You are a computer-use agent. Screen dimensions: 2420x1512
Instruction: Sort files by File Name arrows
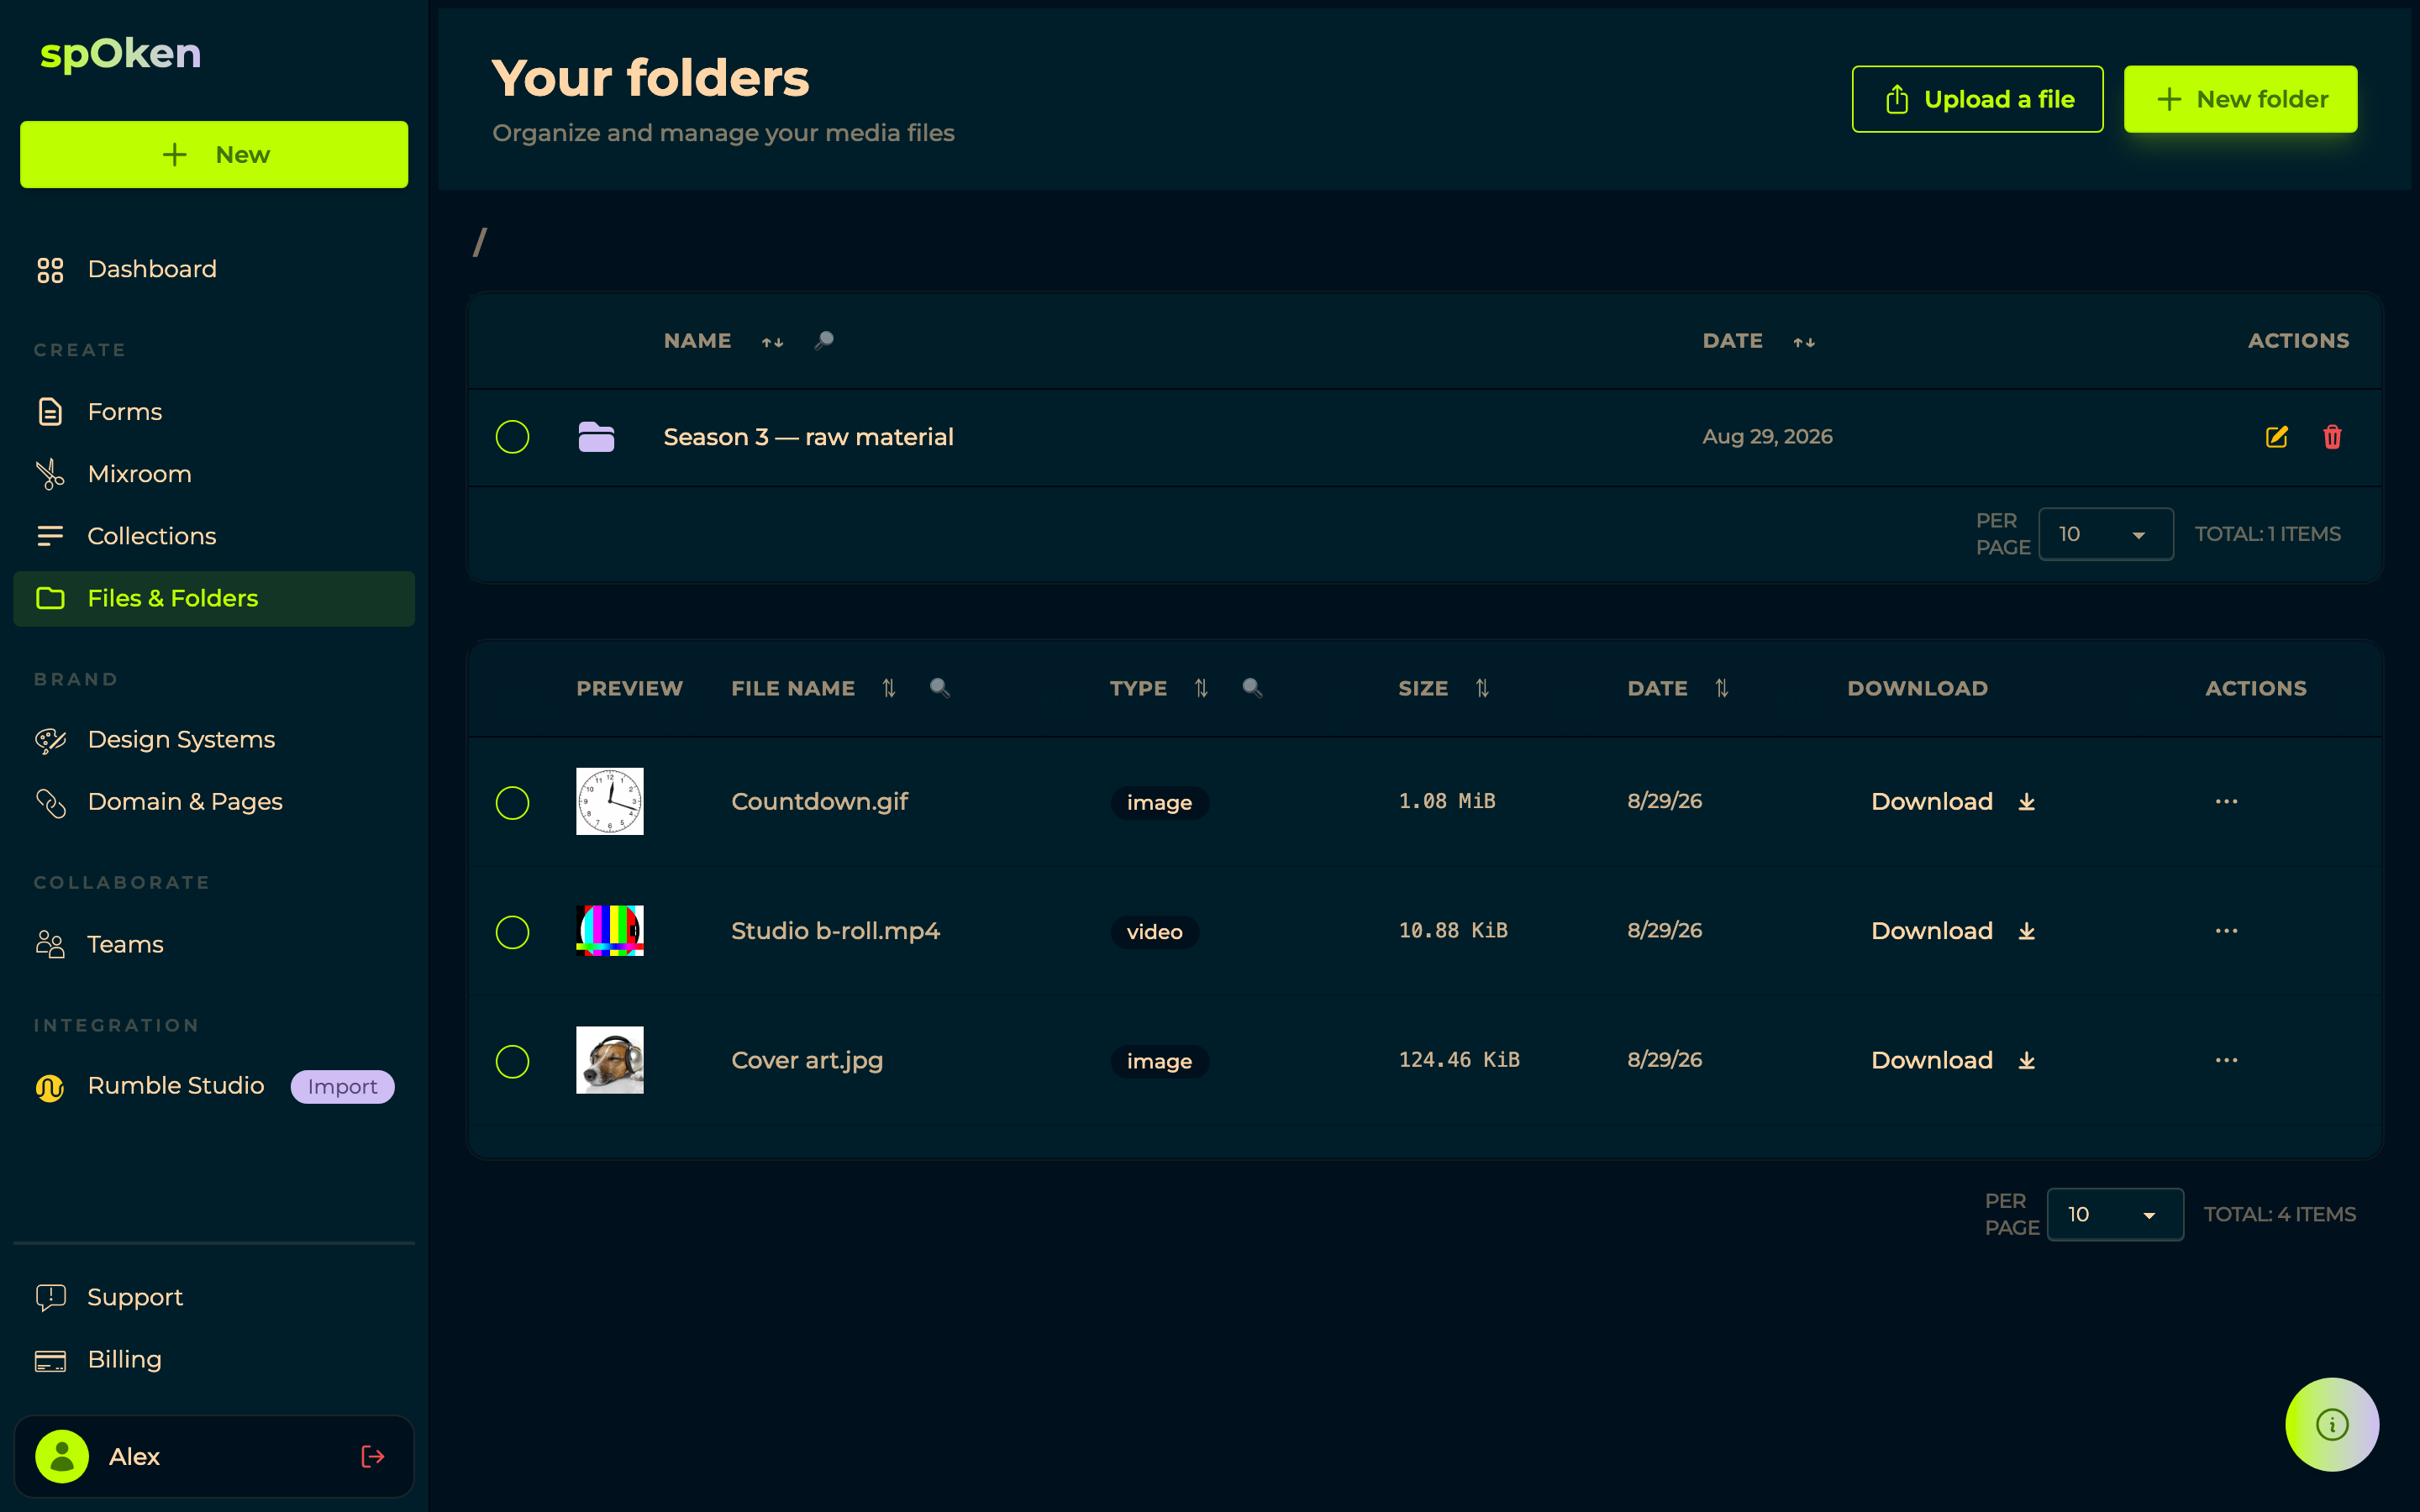tap(889, 688)
